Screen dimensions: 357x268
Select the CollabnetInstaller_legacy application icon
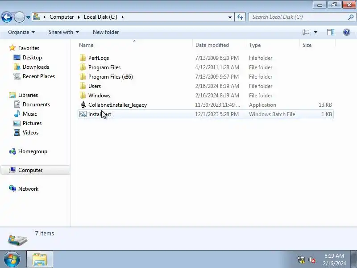click(83, 105)
